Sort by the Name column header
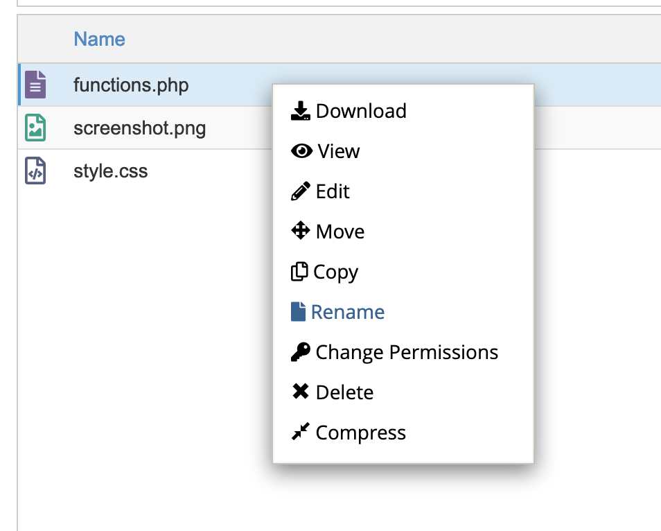The width and height of the screenshot is (661, 531). pos(100,39)
